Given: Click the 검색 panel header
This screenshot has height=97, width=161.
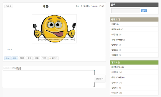Looking at the screenshot, I should 134,5.
